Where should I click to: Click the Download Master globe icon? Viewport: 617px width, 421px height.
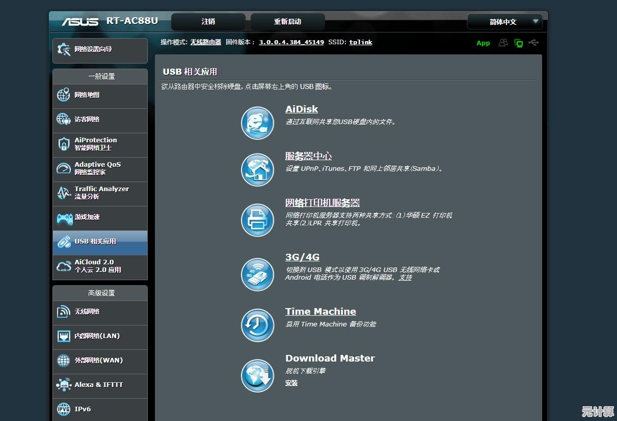pos(257,376)
